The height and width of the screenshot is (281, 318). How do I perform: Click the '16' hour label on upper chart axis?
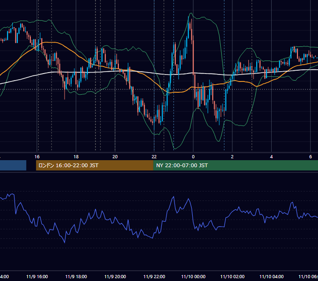pos(37,157)
